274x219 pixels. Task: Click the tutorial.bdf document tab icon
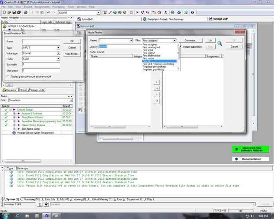tap(79, 19)
